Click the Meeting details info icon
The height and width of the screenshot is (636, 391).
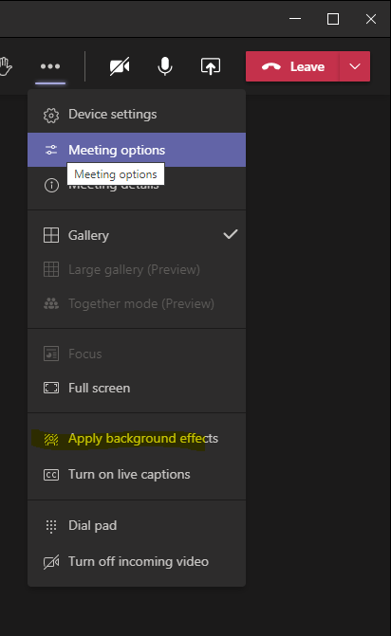51,186
